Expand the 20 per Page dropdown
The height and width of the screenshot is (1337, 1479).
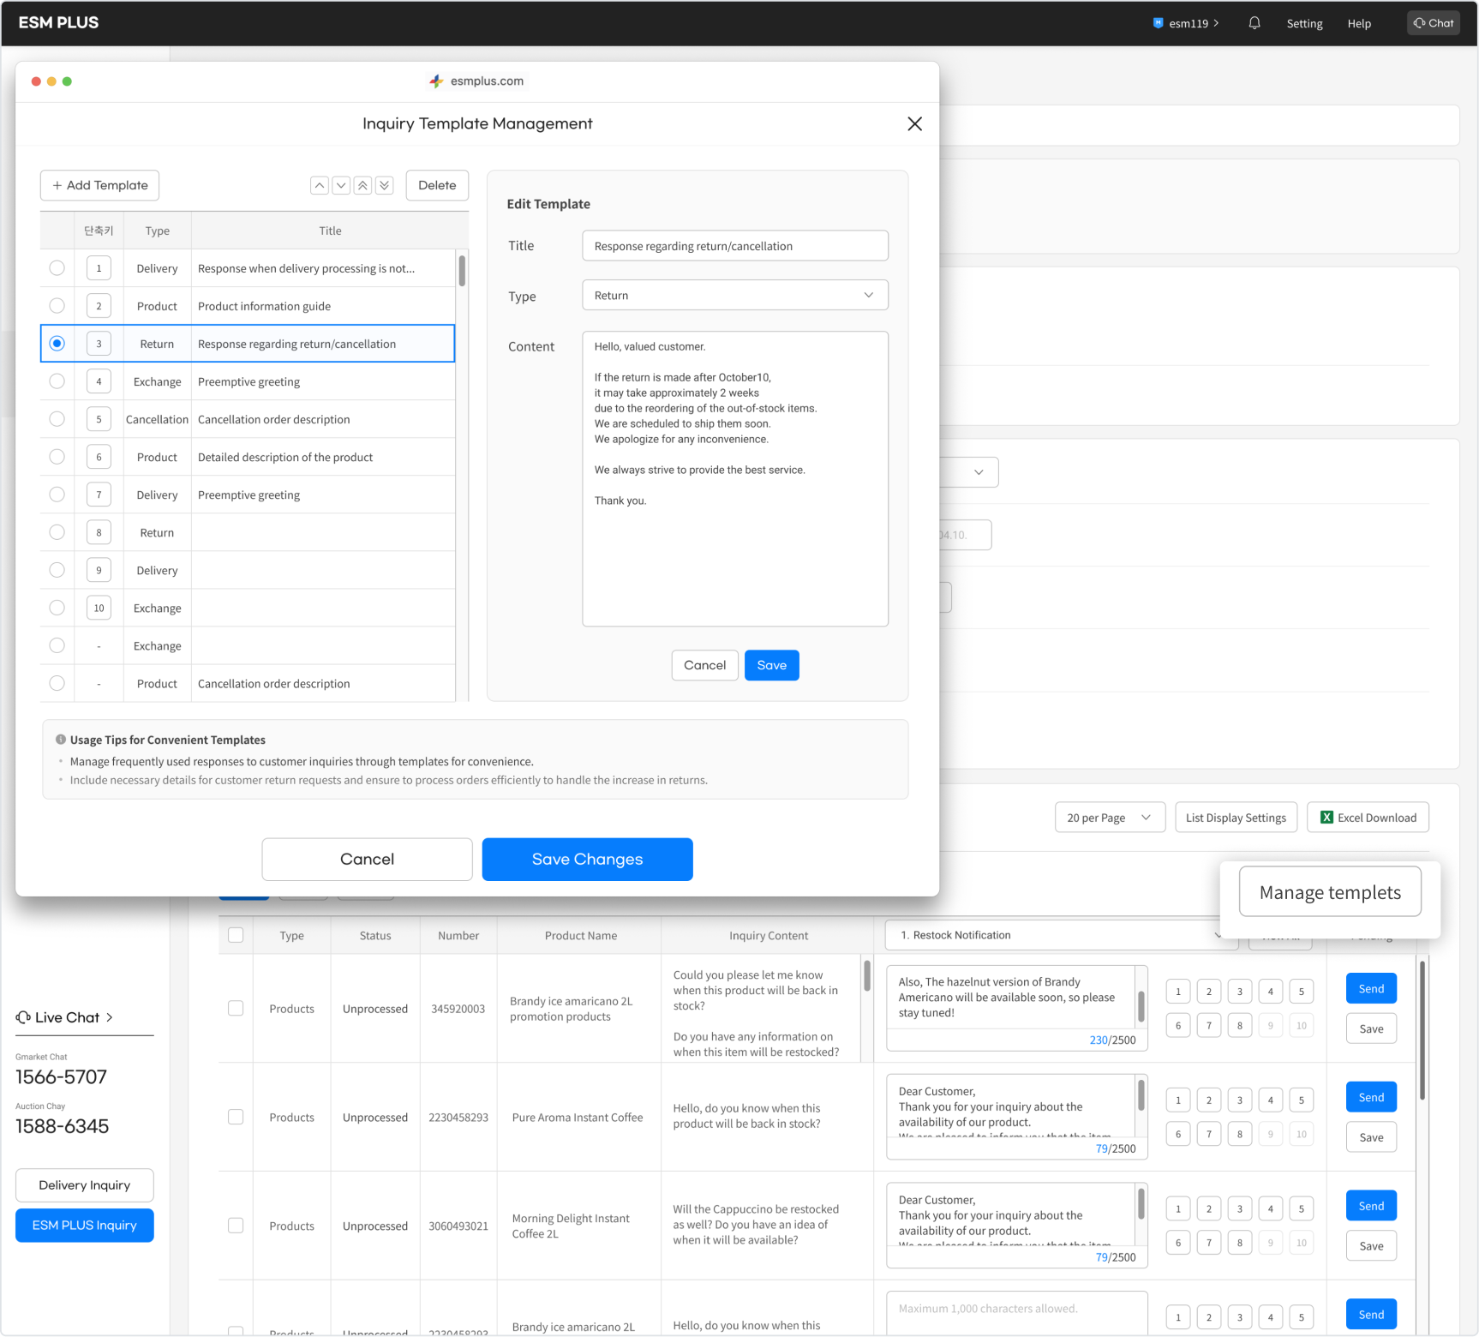[x=1109, y=818]
